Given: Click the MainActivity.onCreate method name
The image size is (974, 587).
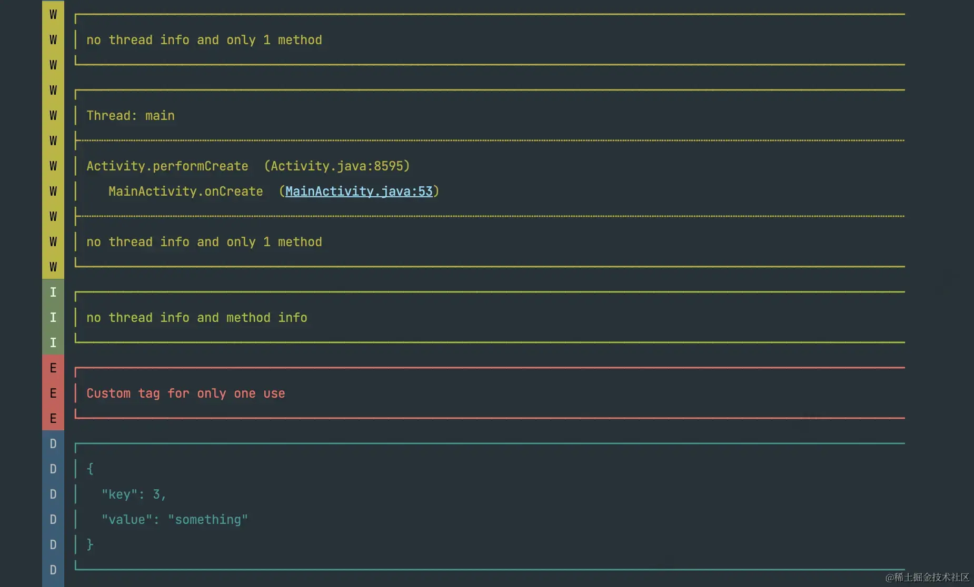Looking at the screenshot, I should tap(186, 191).
